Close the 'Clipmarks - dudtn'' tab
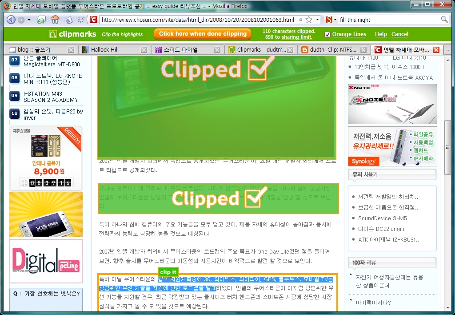 pos(290,50)
